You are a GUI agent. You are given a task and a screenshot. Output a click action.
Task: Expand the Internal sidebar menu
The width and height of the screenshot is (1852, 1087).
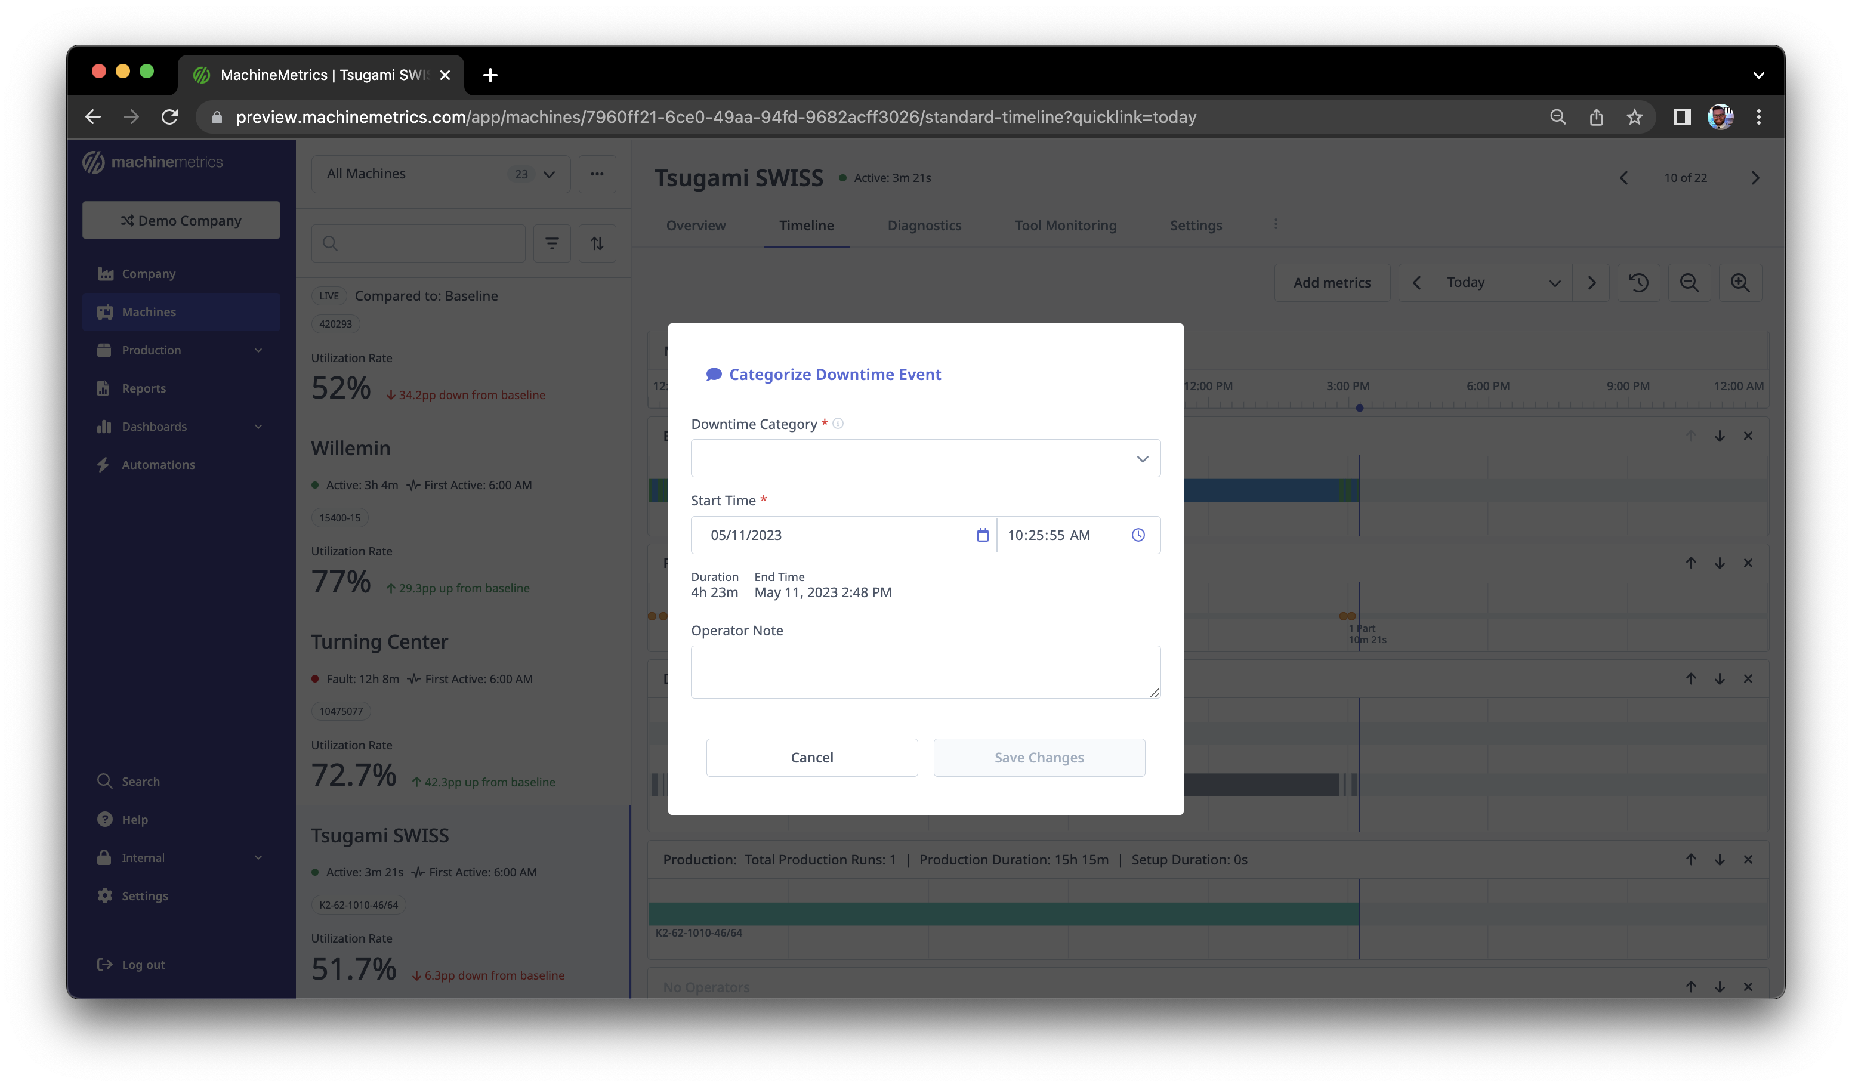click(181, 858)
